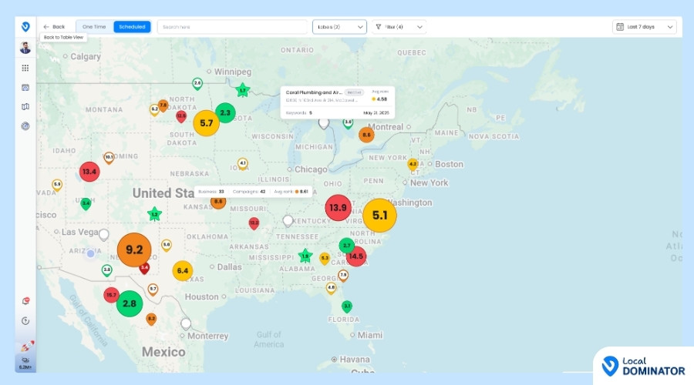This screenshot has height=385, width=694.
Task: Click the green 2.7 marker
Action: click(x=346, y=246)
